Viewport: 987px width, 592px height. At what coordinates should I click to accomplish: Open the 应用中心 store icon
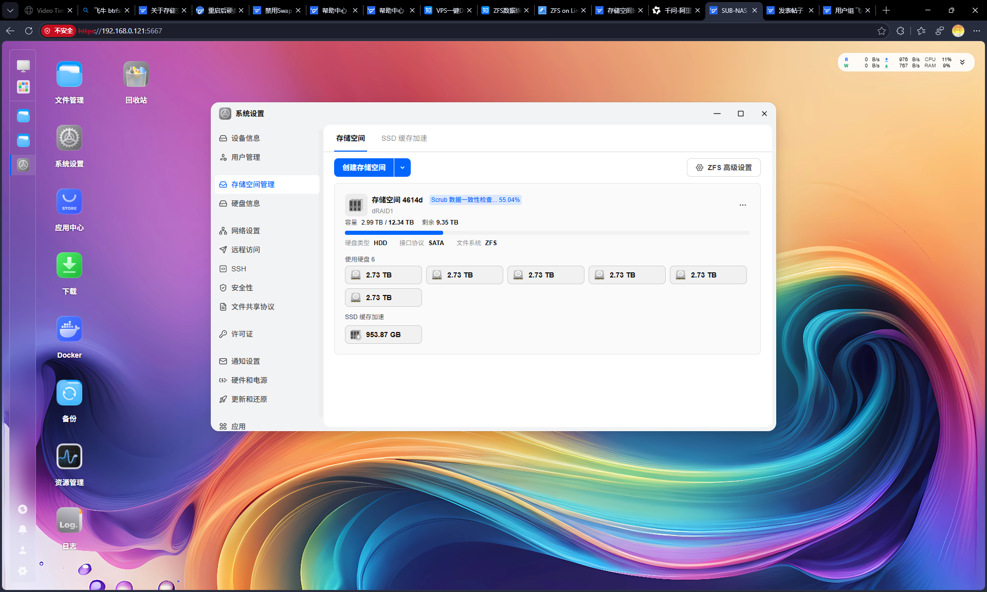pyautogui.click(x=69, y=202)
